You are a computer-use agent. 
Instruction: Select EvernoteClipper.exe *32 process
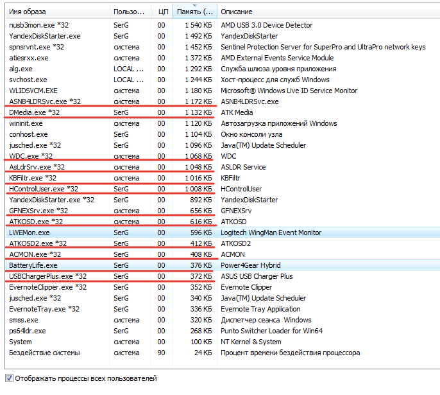pyautogui.click(x=47, y=287)
